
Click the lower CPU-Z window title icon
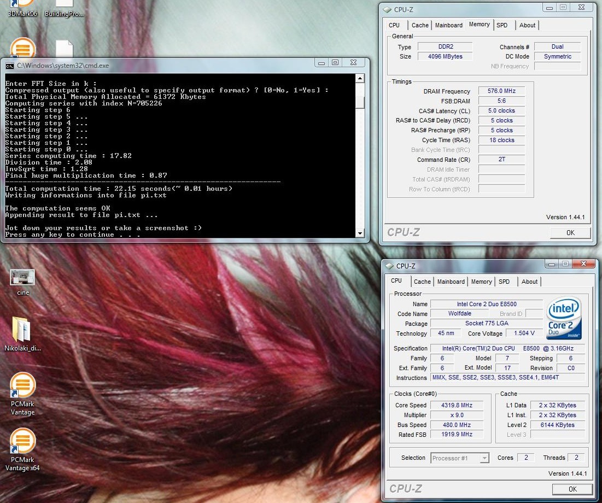tap(389, 266)
